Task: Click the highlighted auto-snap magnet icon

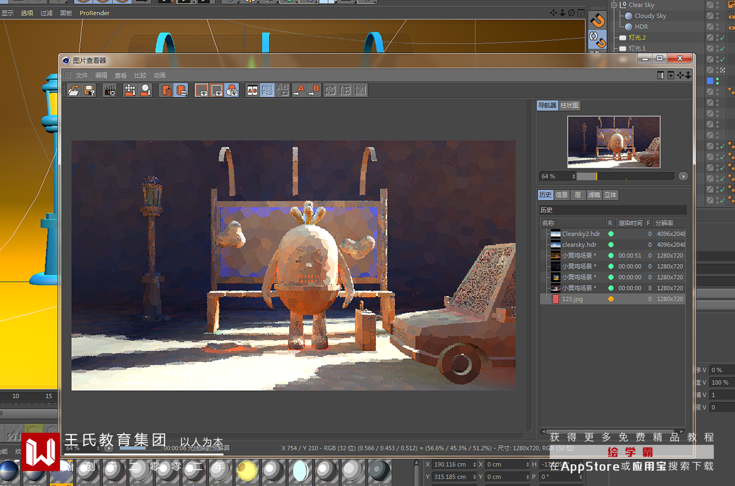Action: tap(597, 40)
